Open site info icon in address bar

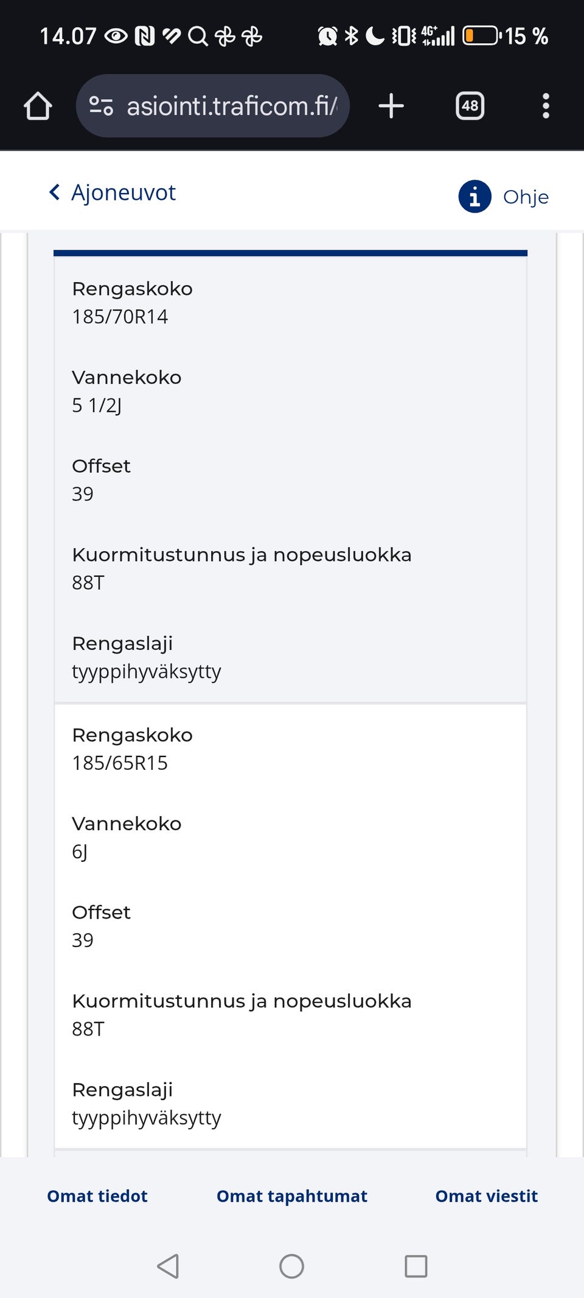pos(101,106)
